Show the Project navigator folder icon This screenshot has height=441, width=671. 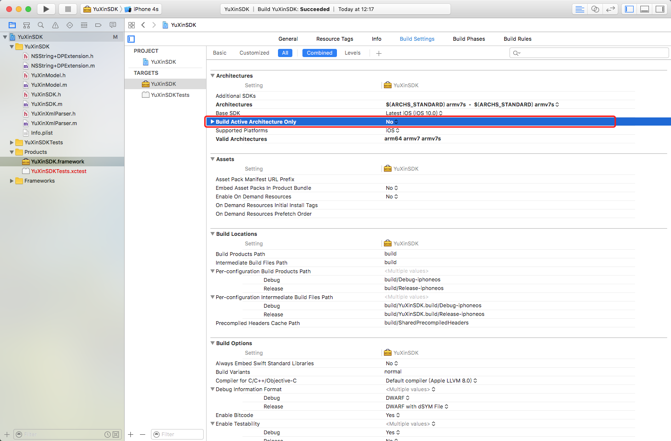12,25
